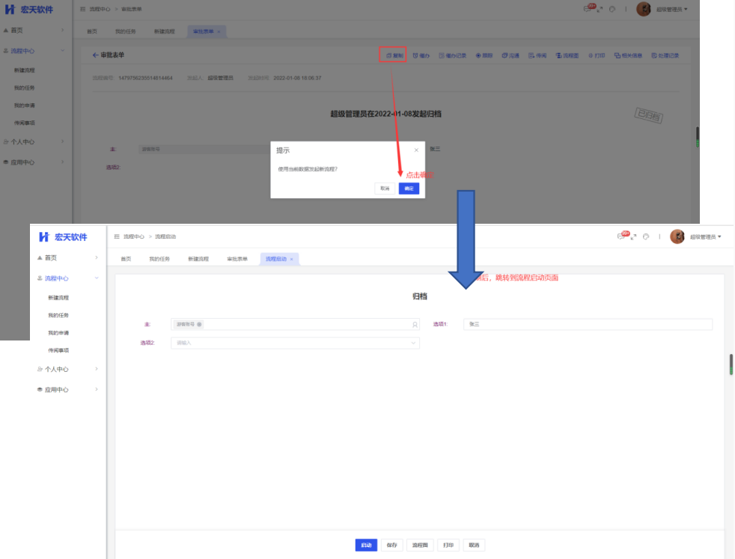Open 流程图 from the upper approval toolbar
Viewport: 735px width, 559px height.
(x=567, y=55)
